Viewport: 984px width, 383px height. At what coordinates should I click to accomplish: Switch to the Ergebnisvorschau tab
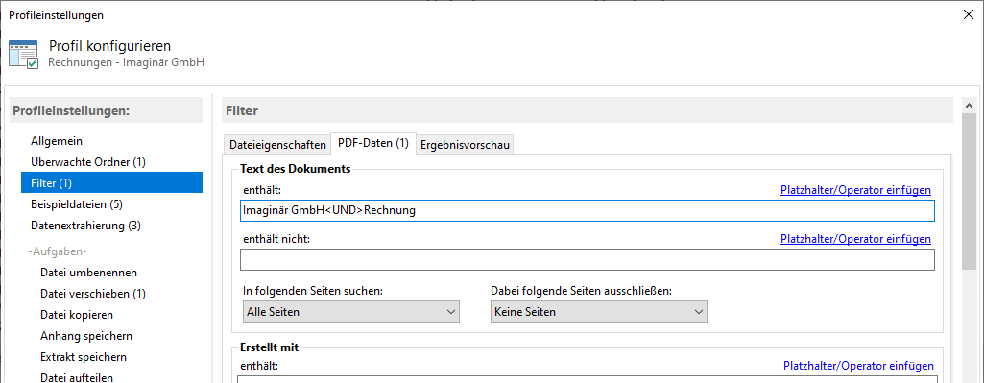click(x=465, y=144)
